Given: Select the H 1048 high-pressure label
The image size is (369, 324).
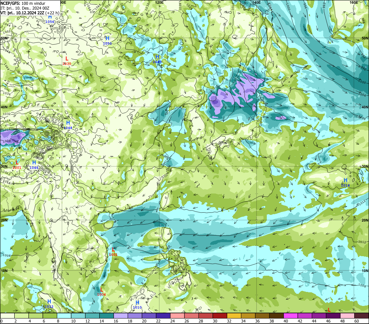Looking at the screenshot, I should 68,125.
